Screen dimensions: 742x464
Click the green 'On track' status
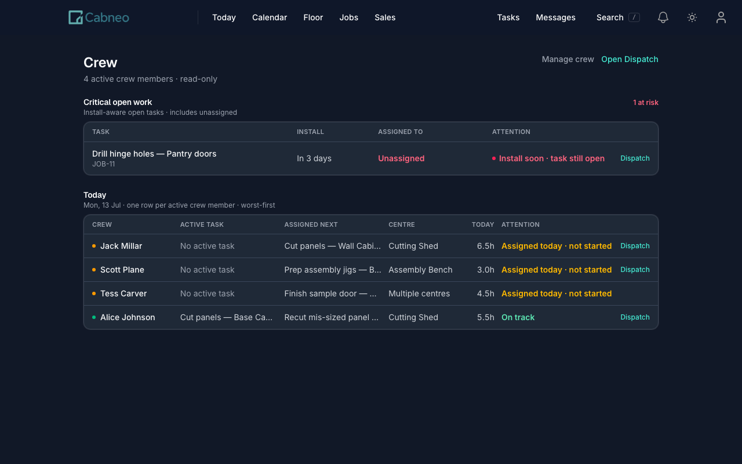(518, 317)
